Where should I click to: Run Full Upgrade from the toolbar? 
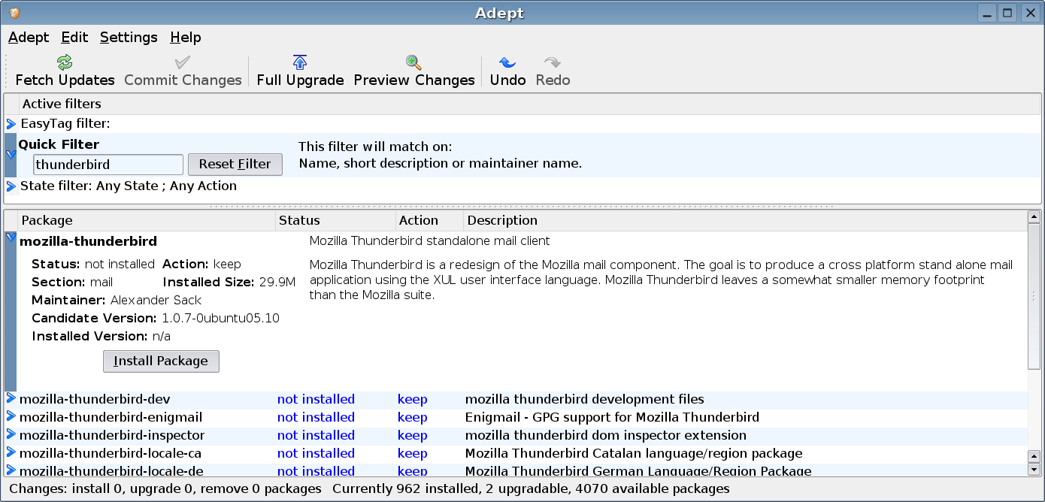click(300, 71)
